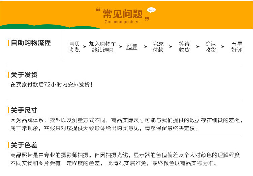Select the 确认收货 step link

(210, 47)
